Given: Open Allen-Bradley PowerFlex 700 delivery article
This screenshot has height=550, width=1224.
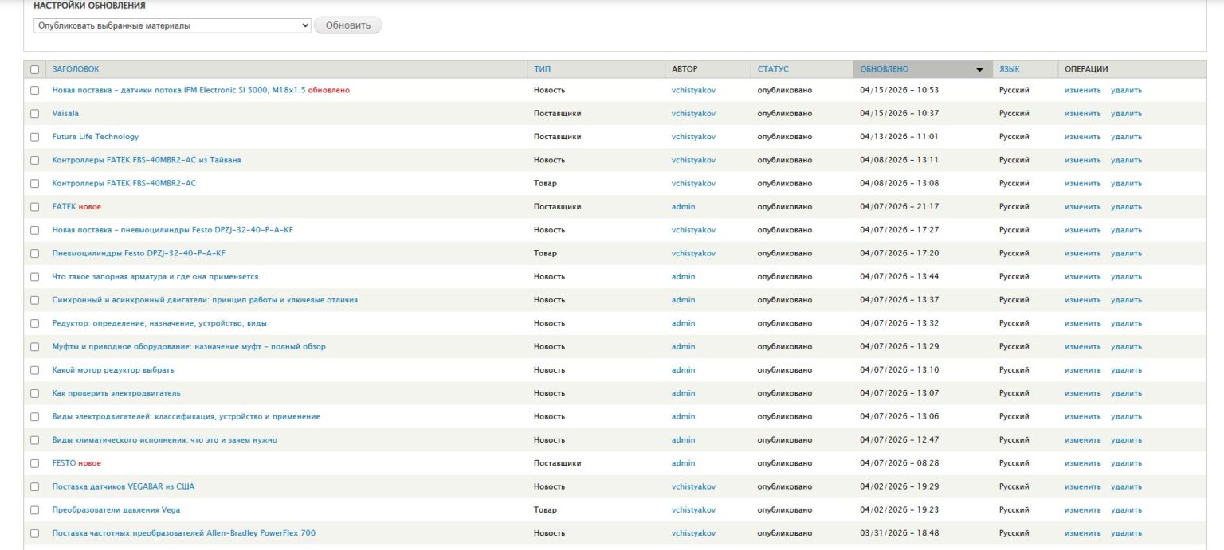Looking at the screenshot, I should 184,532.
